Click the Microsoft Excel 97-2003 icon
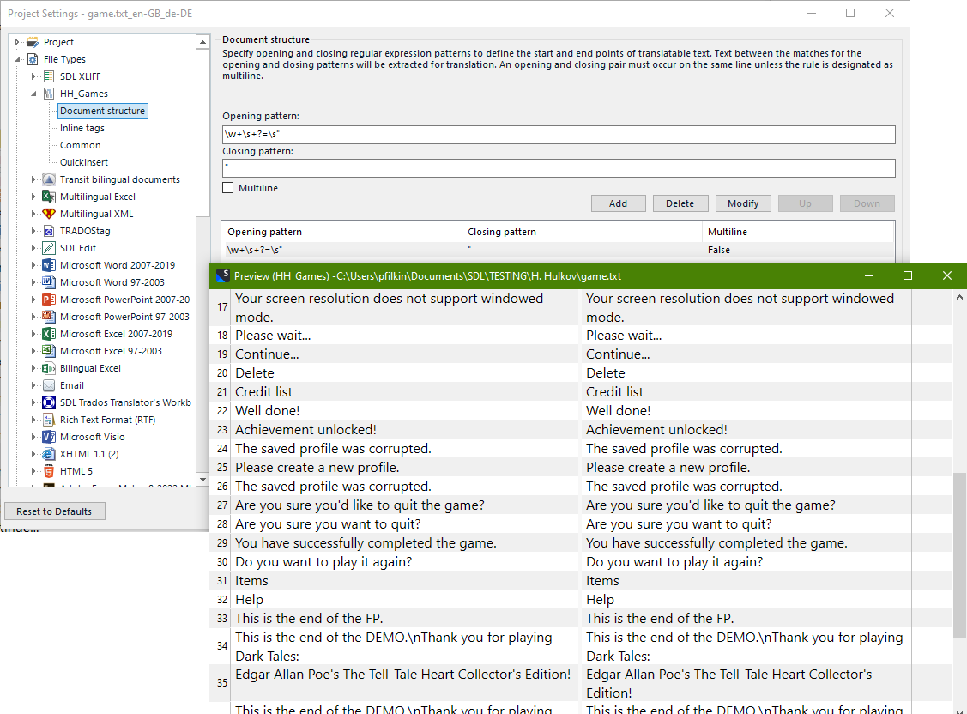The height and width of the screenshot is (714, 967). pos(50,351)
